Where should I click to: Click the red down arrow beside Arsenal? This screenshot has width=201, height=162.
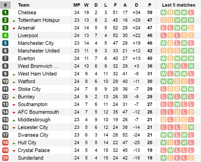(x=14, y=28)
